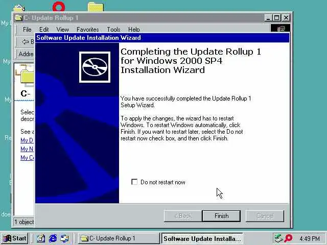Click the Finish button
The height and width of the screenshot is (245, 327).
pyautogui.click(x=221, y=216)
